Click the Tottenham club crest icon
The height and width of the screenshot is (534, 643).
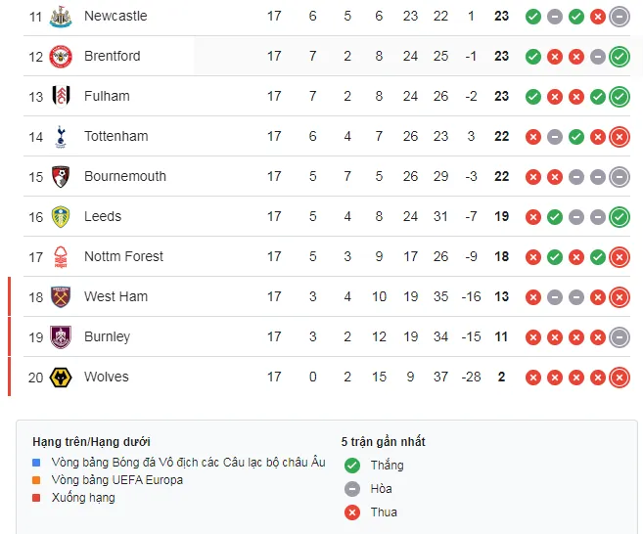tap(61, 136)
